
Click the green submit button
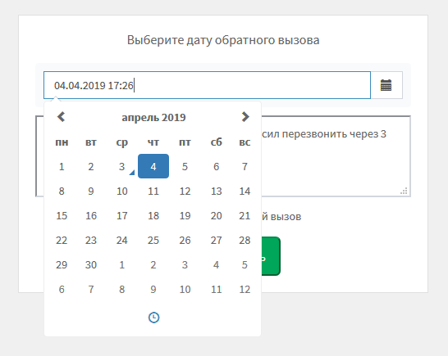271,256
